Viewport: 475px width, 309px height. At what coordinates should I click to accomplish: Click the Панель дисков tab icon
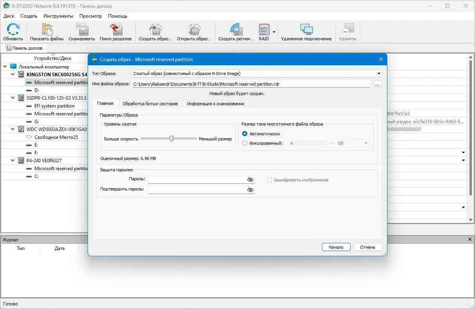(x=8, y=48)
